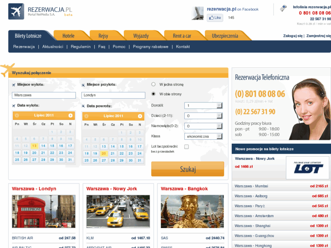Open the Kontakt menu item
This screenshot has width=331, height=248.
(x=183, y=47)
